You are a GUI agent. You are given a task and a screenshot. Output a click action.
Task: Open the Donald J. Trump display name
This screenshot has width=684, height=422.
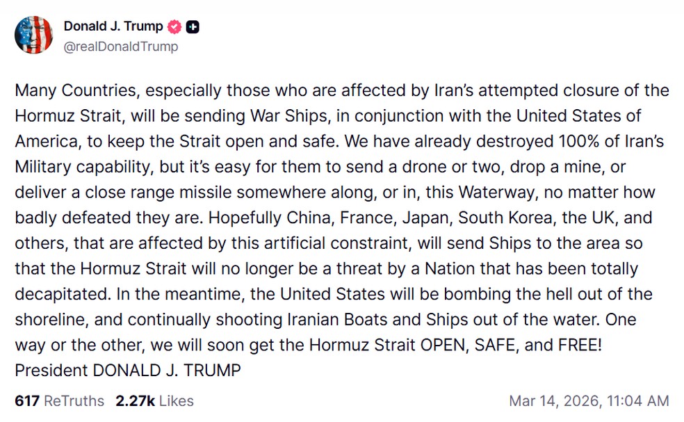113,26
